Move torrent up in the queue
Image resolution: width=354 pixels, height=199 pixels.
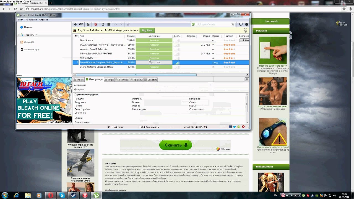point(116,24)
